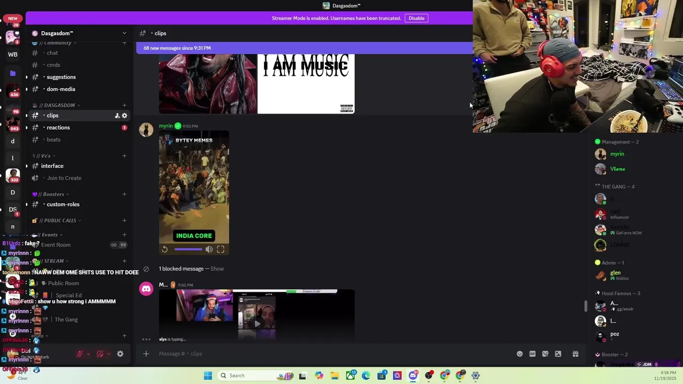
Task: Jump to 68 new messages banner
Action: coord(304,48)
